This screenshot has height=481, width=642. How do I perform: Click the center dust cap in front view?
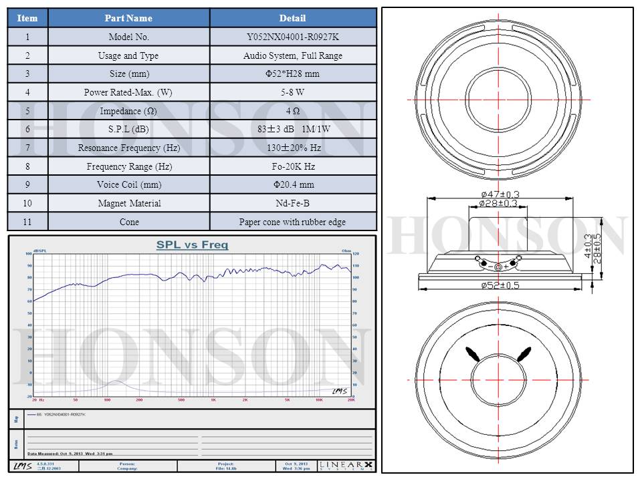498,99
